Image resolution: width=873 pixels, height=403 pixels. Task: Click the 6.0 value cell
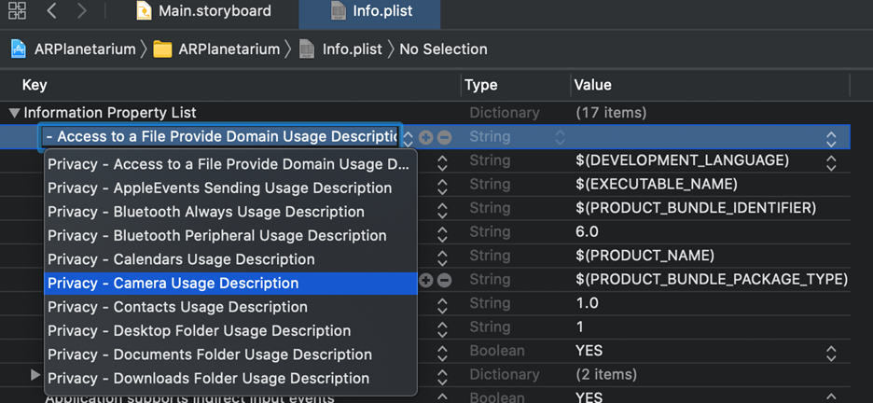587,232
